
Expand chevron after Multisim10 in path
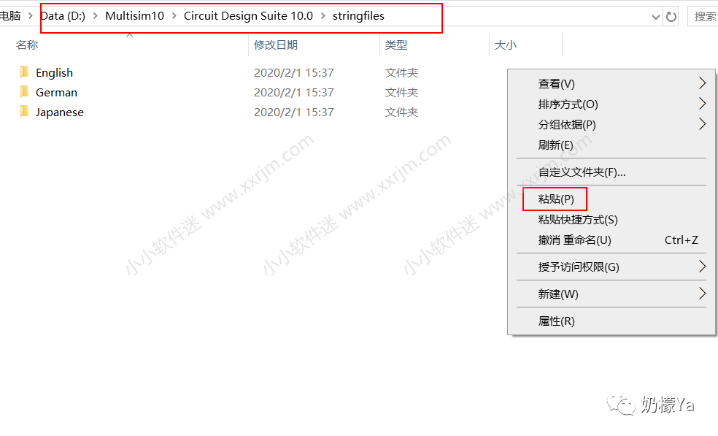pos(174,16)
